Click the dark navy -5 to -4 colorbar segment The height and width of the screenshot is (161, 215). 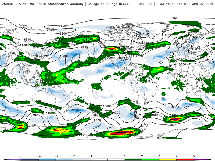30,160
